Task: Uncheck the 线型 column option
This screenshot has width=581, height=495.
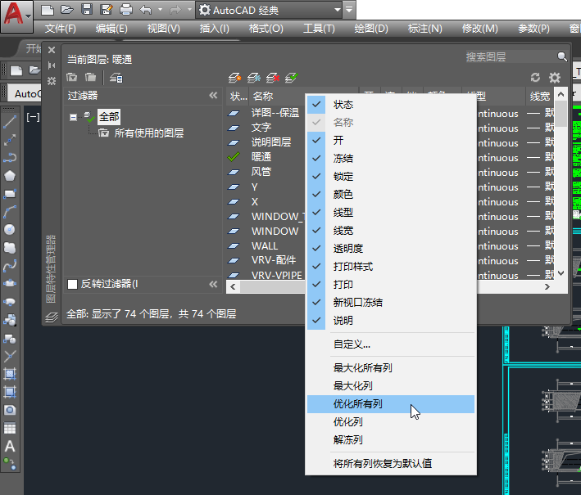Action: (391, 213)
